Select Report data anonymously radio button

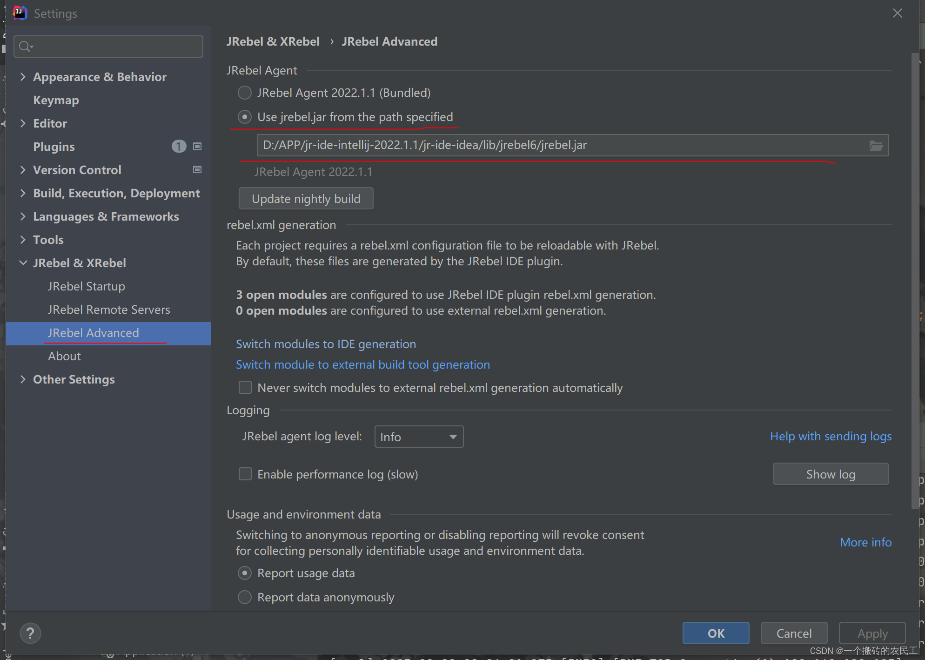click(x=244, y=597)
